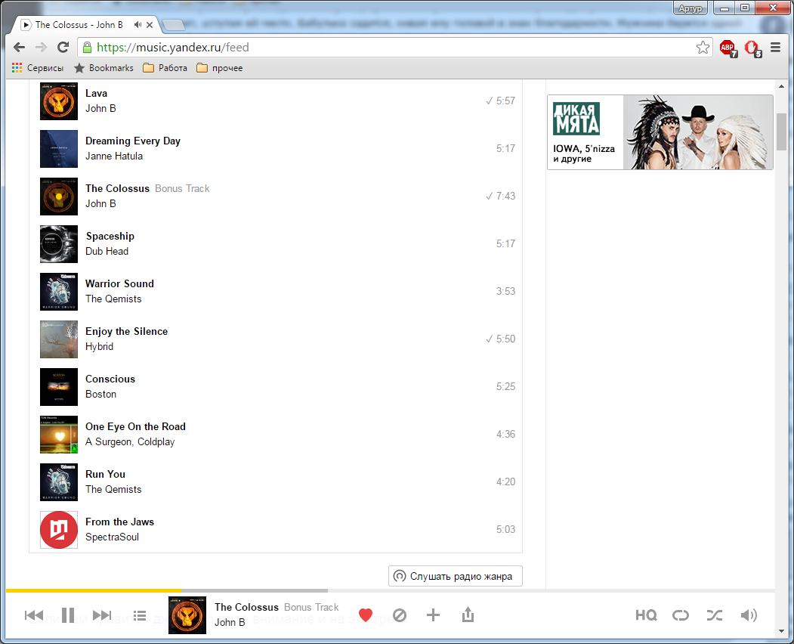Click The Colossus cover in track list
794x644 pixels.
tap(59, 197)
